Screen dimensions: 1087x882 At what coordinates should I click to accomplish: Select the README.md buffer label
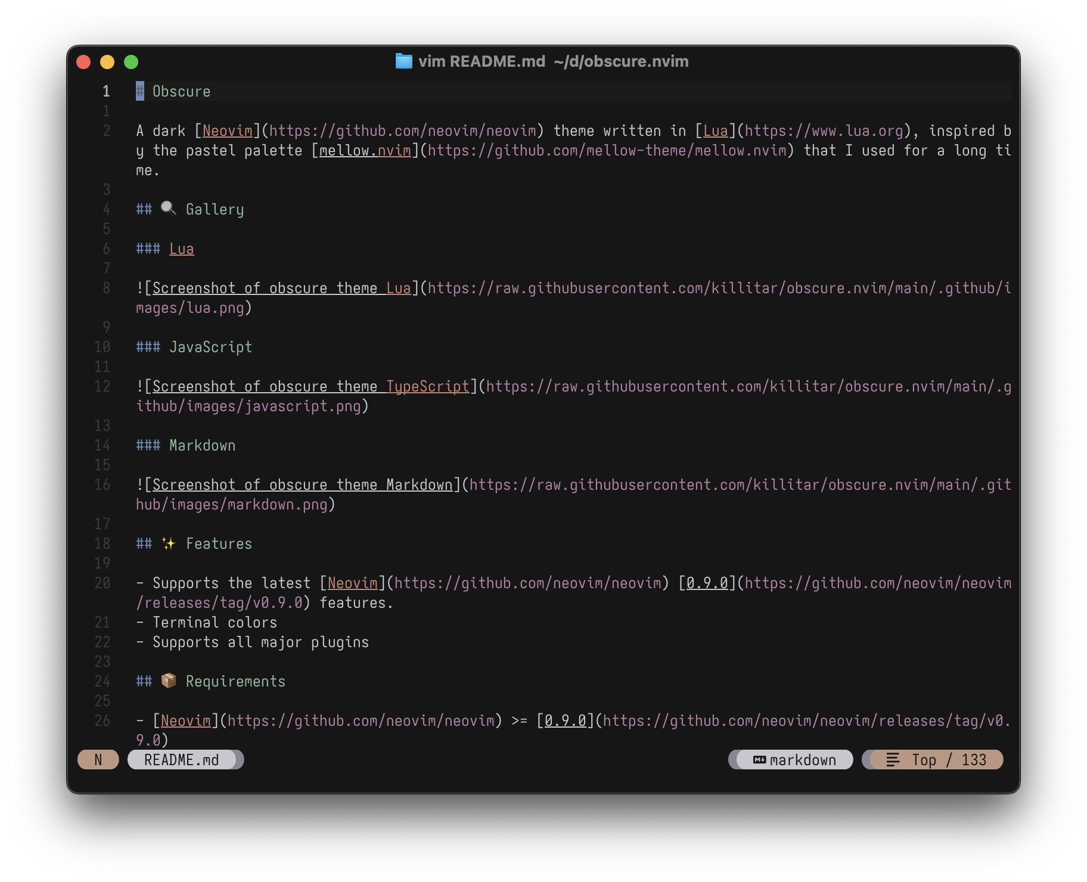pyautogui.click(x=185, y=759)
